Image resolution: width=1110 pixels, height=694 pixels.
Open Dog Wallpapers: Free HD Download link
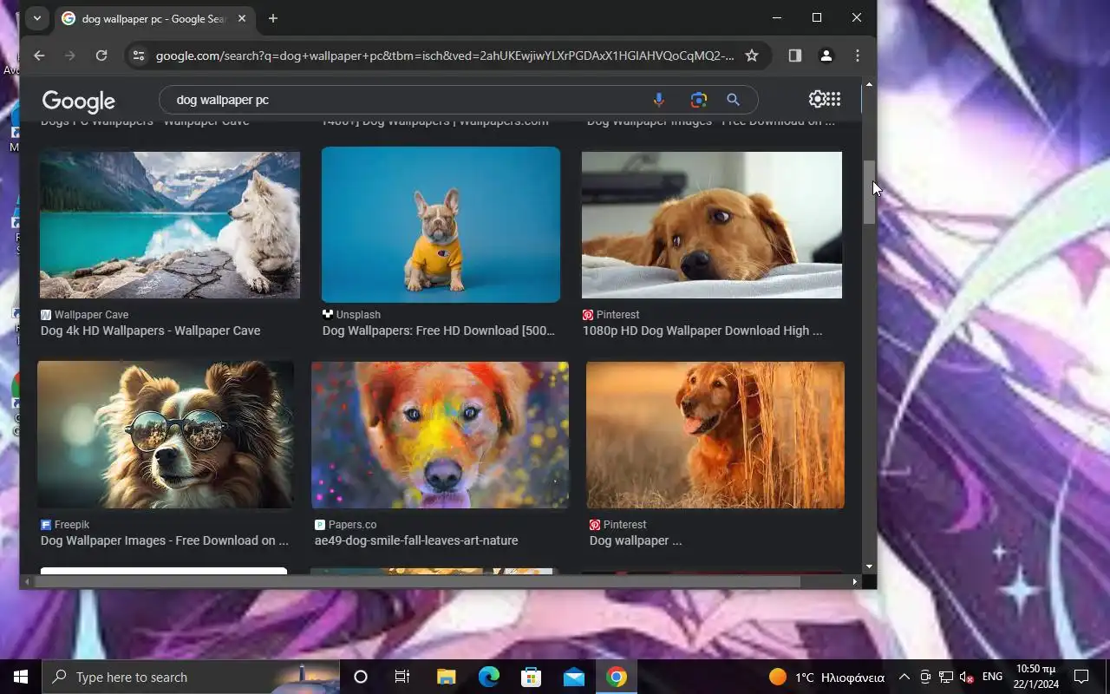pos(439,331)
